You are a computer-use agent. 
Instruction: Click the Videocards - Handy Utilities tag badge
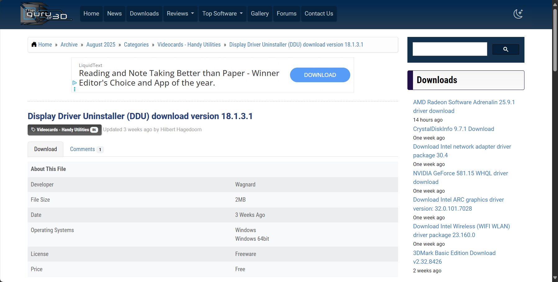(x=65, y=130)
